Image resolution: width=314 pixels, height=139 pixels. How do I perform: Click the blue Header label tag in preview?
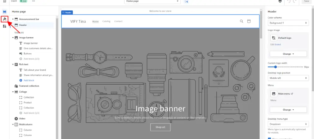[x=67, y=13]
